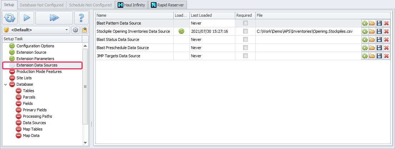Select Processing Paths under Database
Viewport: 395px width, 149px height.
(37, 116)
